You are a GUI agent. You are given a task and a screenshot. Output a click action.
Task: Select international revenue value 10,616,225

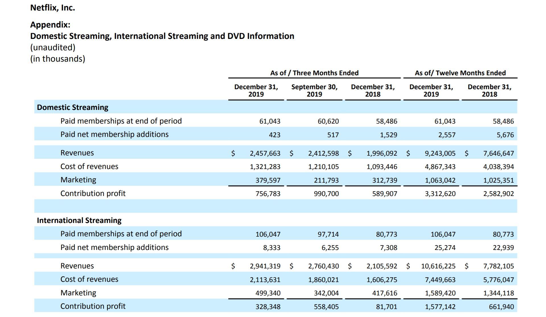coord(438,266)
